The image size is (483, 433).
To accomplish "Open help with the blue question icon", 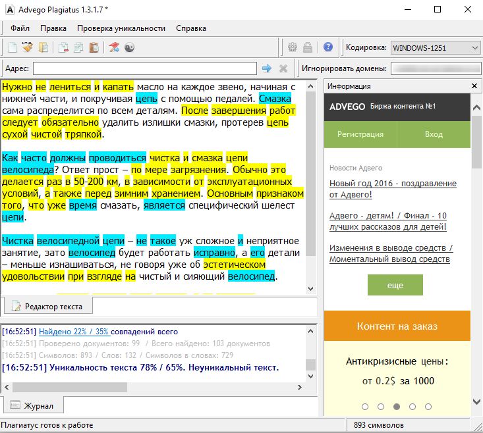I will 327,47.
